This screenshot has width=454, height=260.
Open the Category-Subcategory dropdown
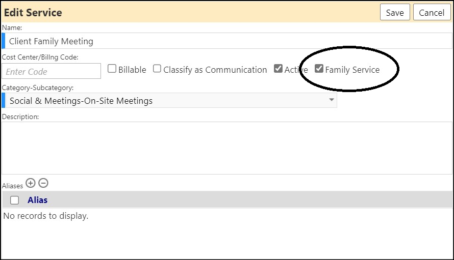(x=171, y=101)
